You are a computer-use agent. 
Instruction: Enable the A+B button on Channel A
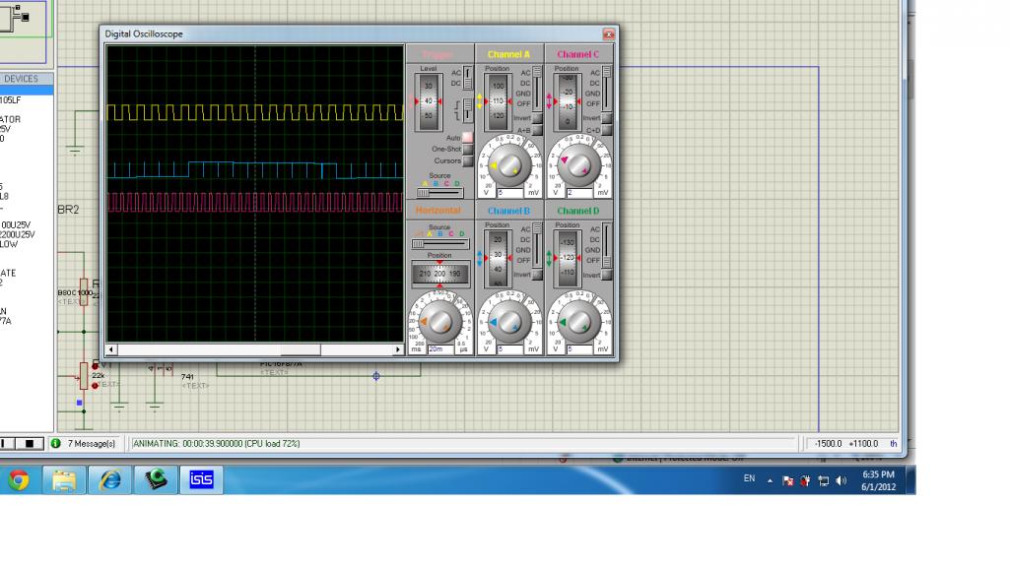[537, 130]
